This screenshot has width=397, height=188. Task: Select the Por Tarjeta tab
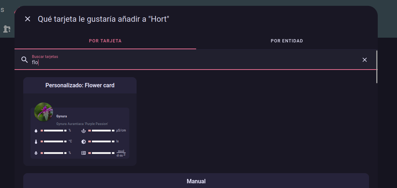point(105,41)
